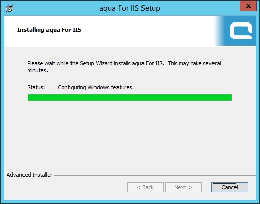260x204 pixels.
Task: Click the aqua logo in the header banner
Action: click(x=241, y=31)
